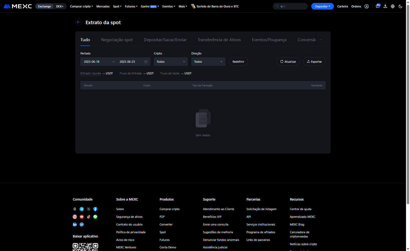Switch to the DEX+ mode toggle
Viewport: 410px width, 251px height.
point(60,6)
